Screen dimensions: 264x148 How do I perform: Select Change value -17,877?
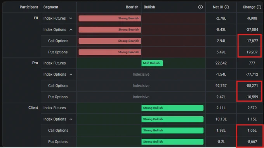click(x=252, y=41)
